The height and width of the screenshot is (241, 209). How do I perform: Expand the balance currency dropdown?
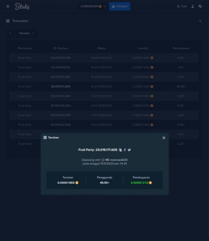point(105,6)
